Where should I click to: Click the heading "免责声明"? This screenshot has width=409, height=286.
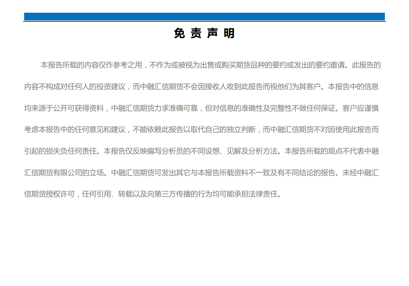point(204,33)
